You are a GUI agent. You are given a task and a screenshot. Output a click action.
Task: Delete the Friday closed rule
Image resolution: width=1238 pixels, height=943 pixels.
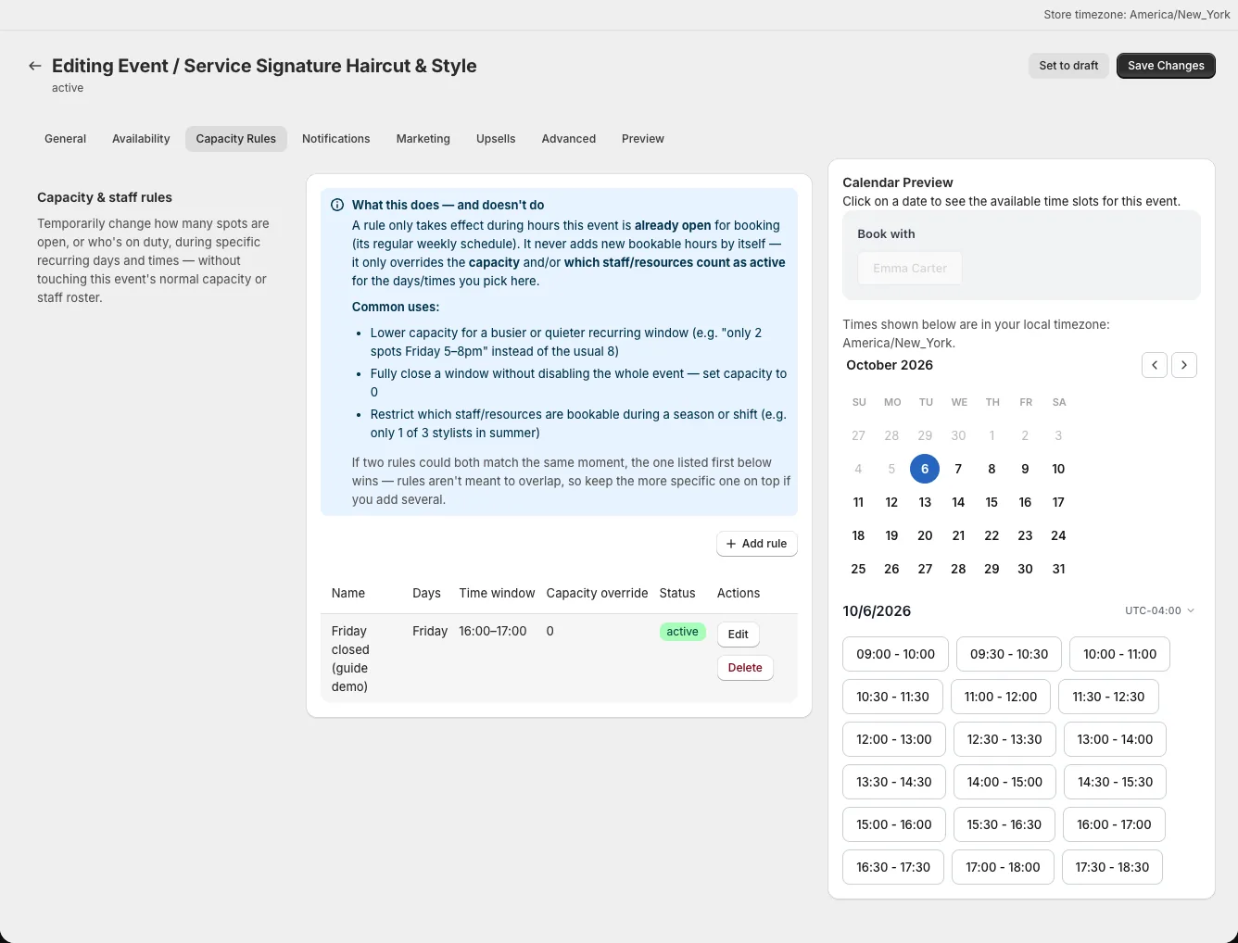click(x=745, y=668)
